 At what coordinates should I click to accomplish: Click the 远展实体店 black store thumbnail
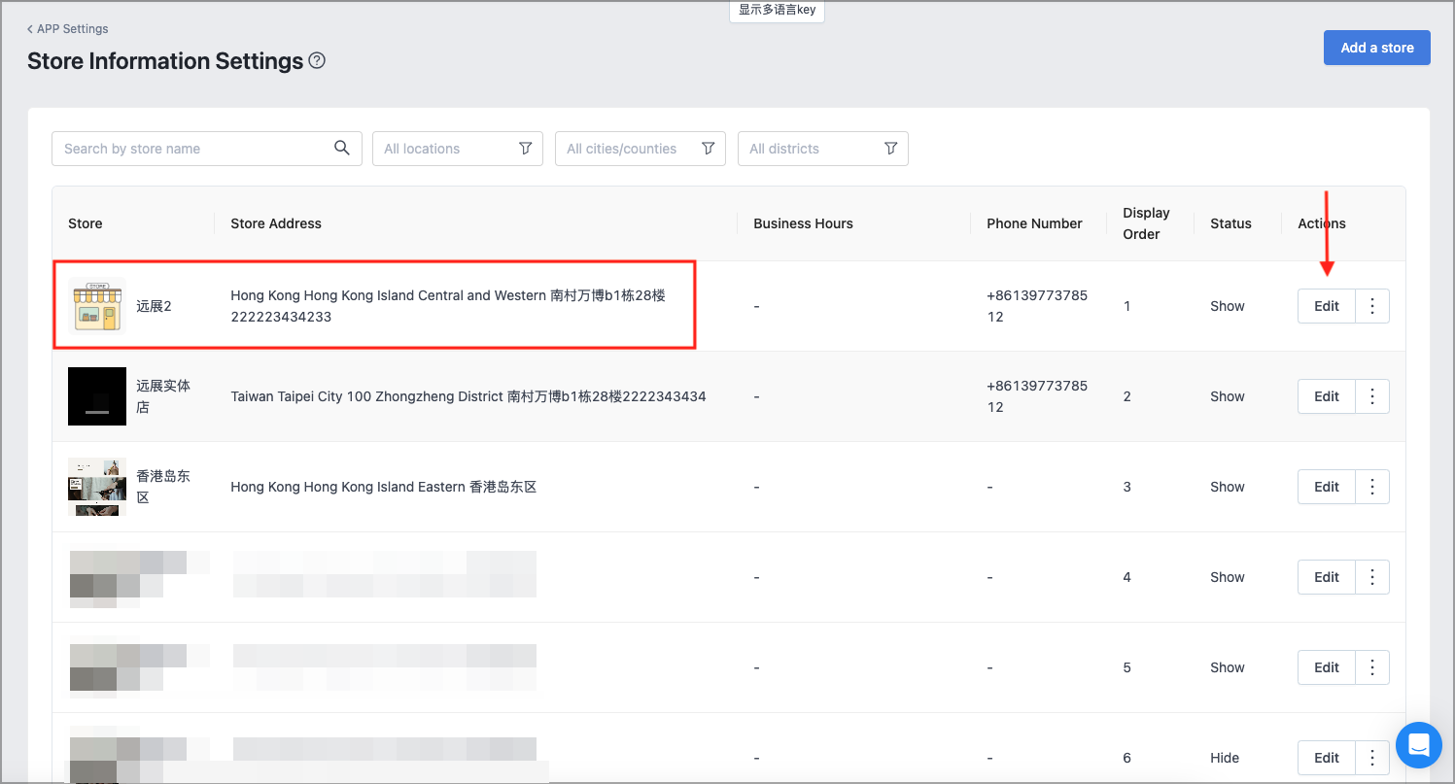(97, 396)
